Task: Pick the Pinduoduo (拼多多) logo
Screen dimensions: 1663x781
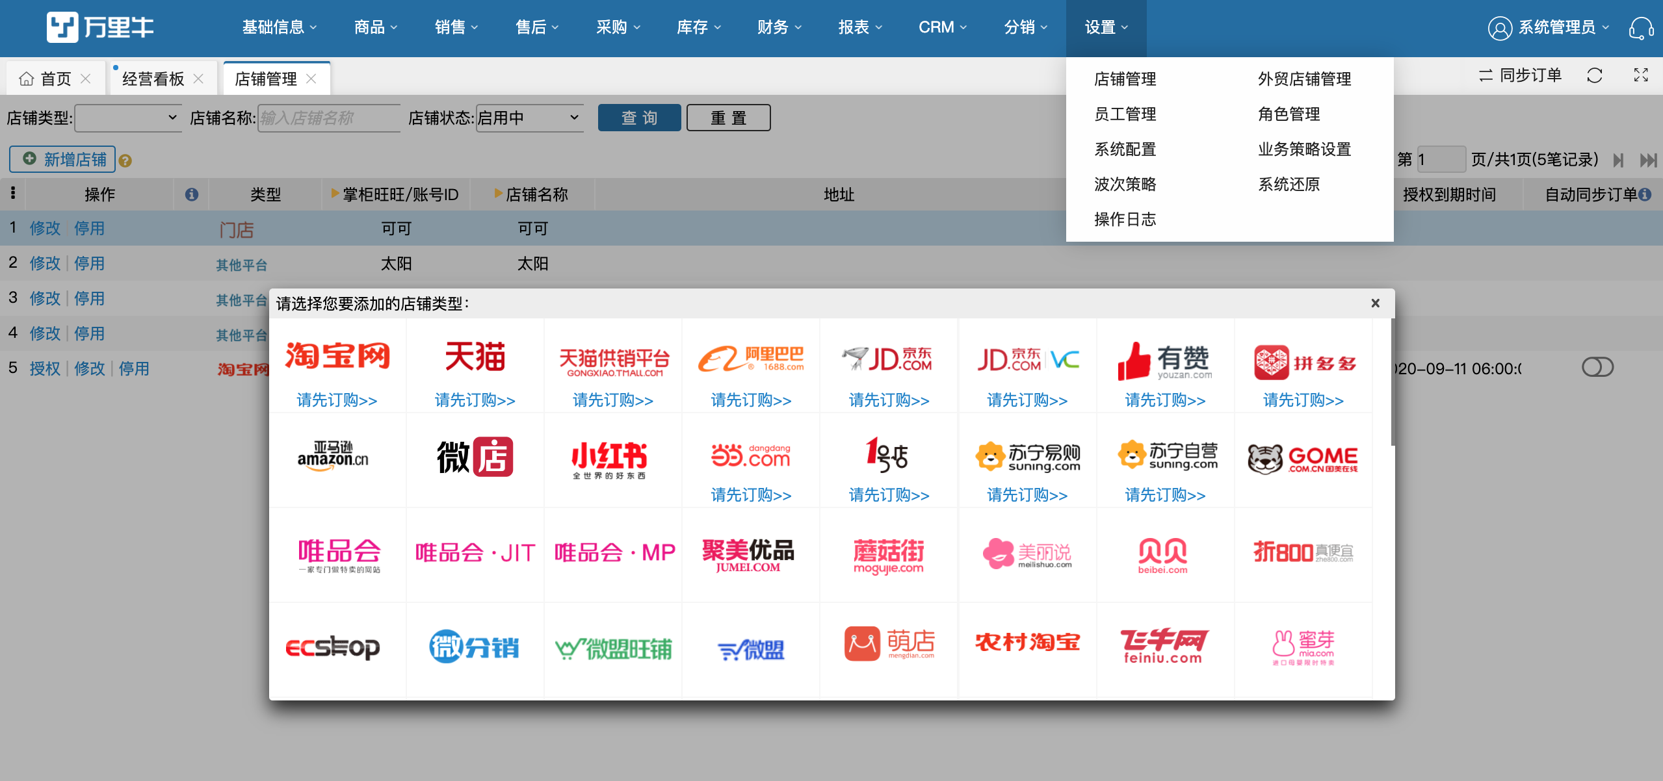Action: pos(1304,363)
